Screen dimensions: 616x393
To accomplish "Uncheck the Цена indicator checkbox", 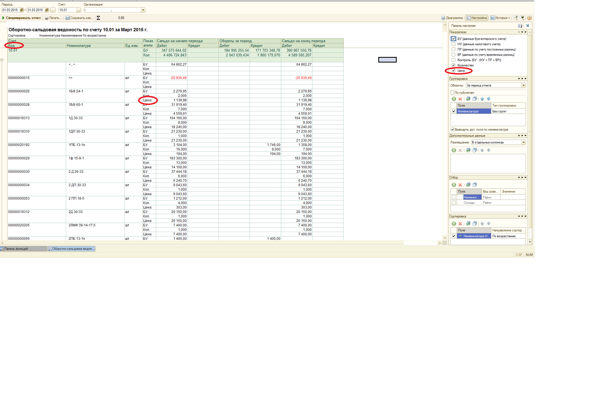I will click(x=453, y=71).
